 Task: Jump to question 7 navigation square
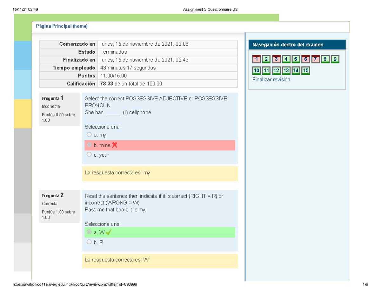pos(315,59)
